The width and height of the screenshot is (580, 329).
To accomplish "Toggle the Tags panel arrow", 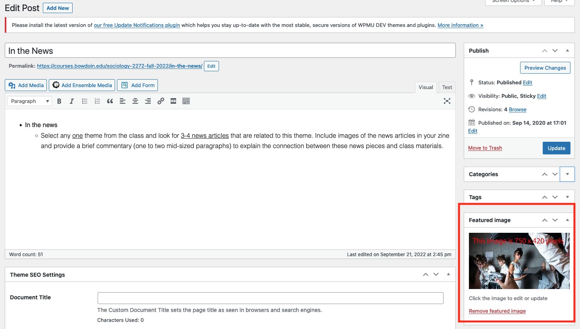I will [567, 197].
